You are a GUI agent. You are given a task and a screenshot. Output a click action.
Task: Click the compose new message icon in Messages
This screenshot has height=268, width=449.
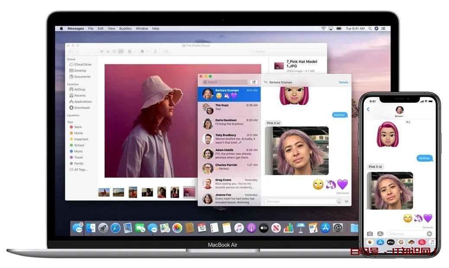click(254, 82)
